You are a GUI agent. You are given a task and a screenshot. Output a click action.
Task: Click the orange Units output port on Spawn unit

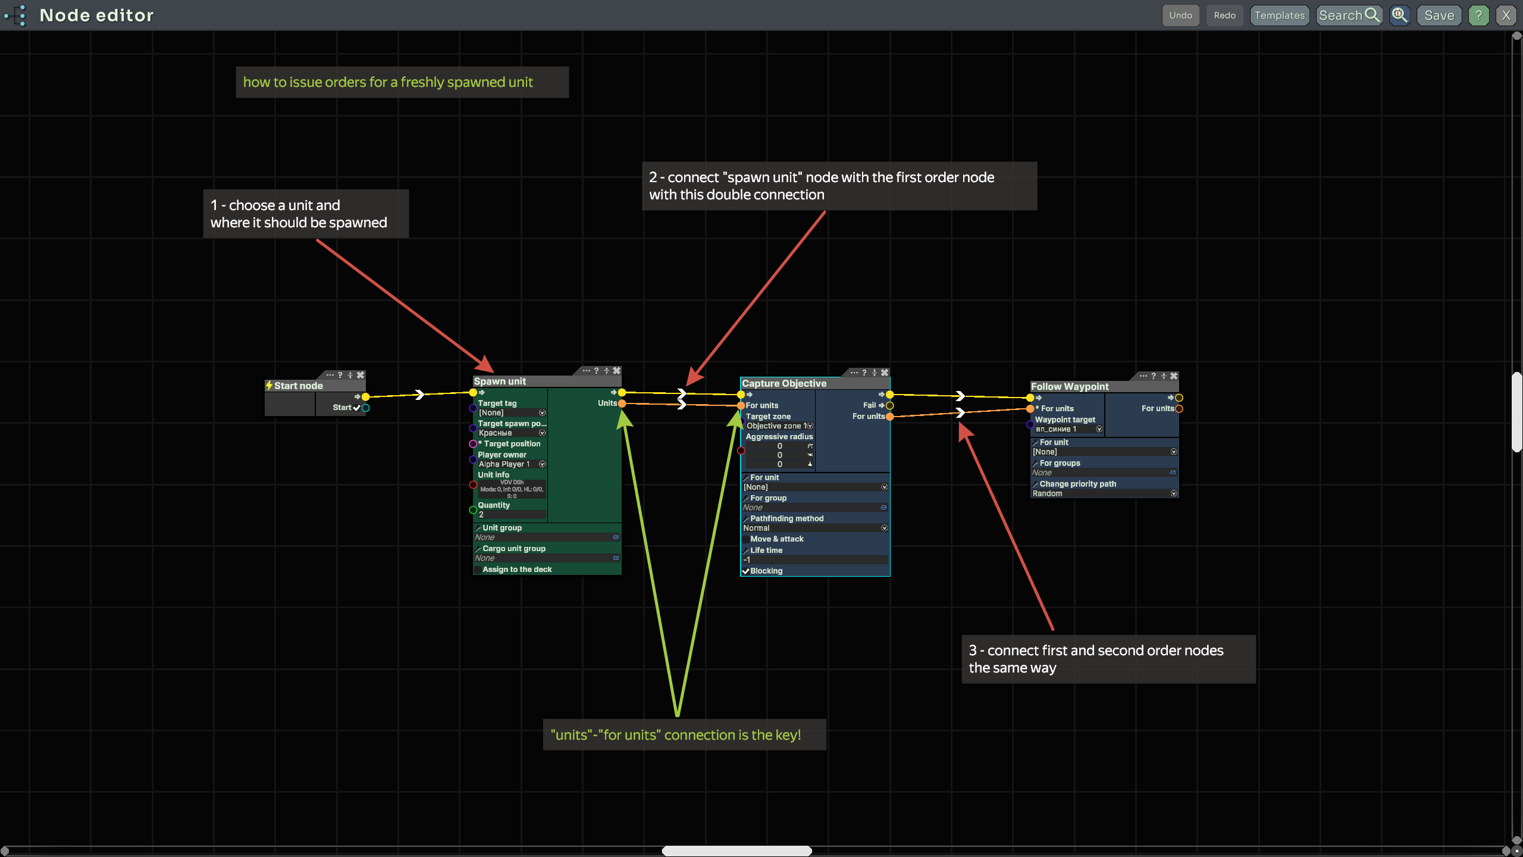tap(622, 404)
